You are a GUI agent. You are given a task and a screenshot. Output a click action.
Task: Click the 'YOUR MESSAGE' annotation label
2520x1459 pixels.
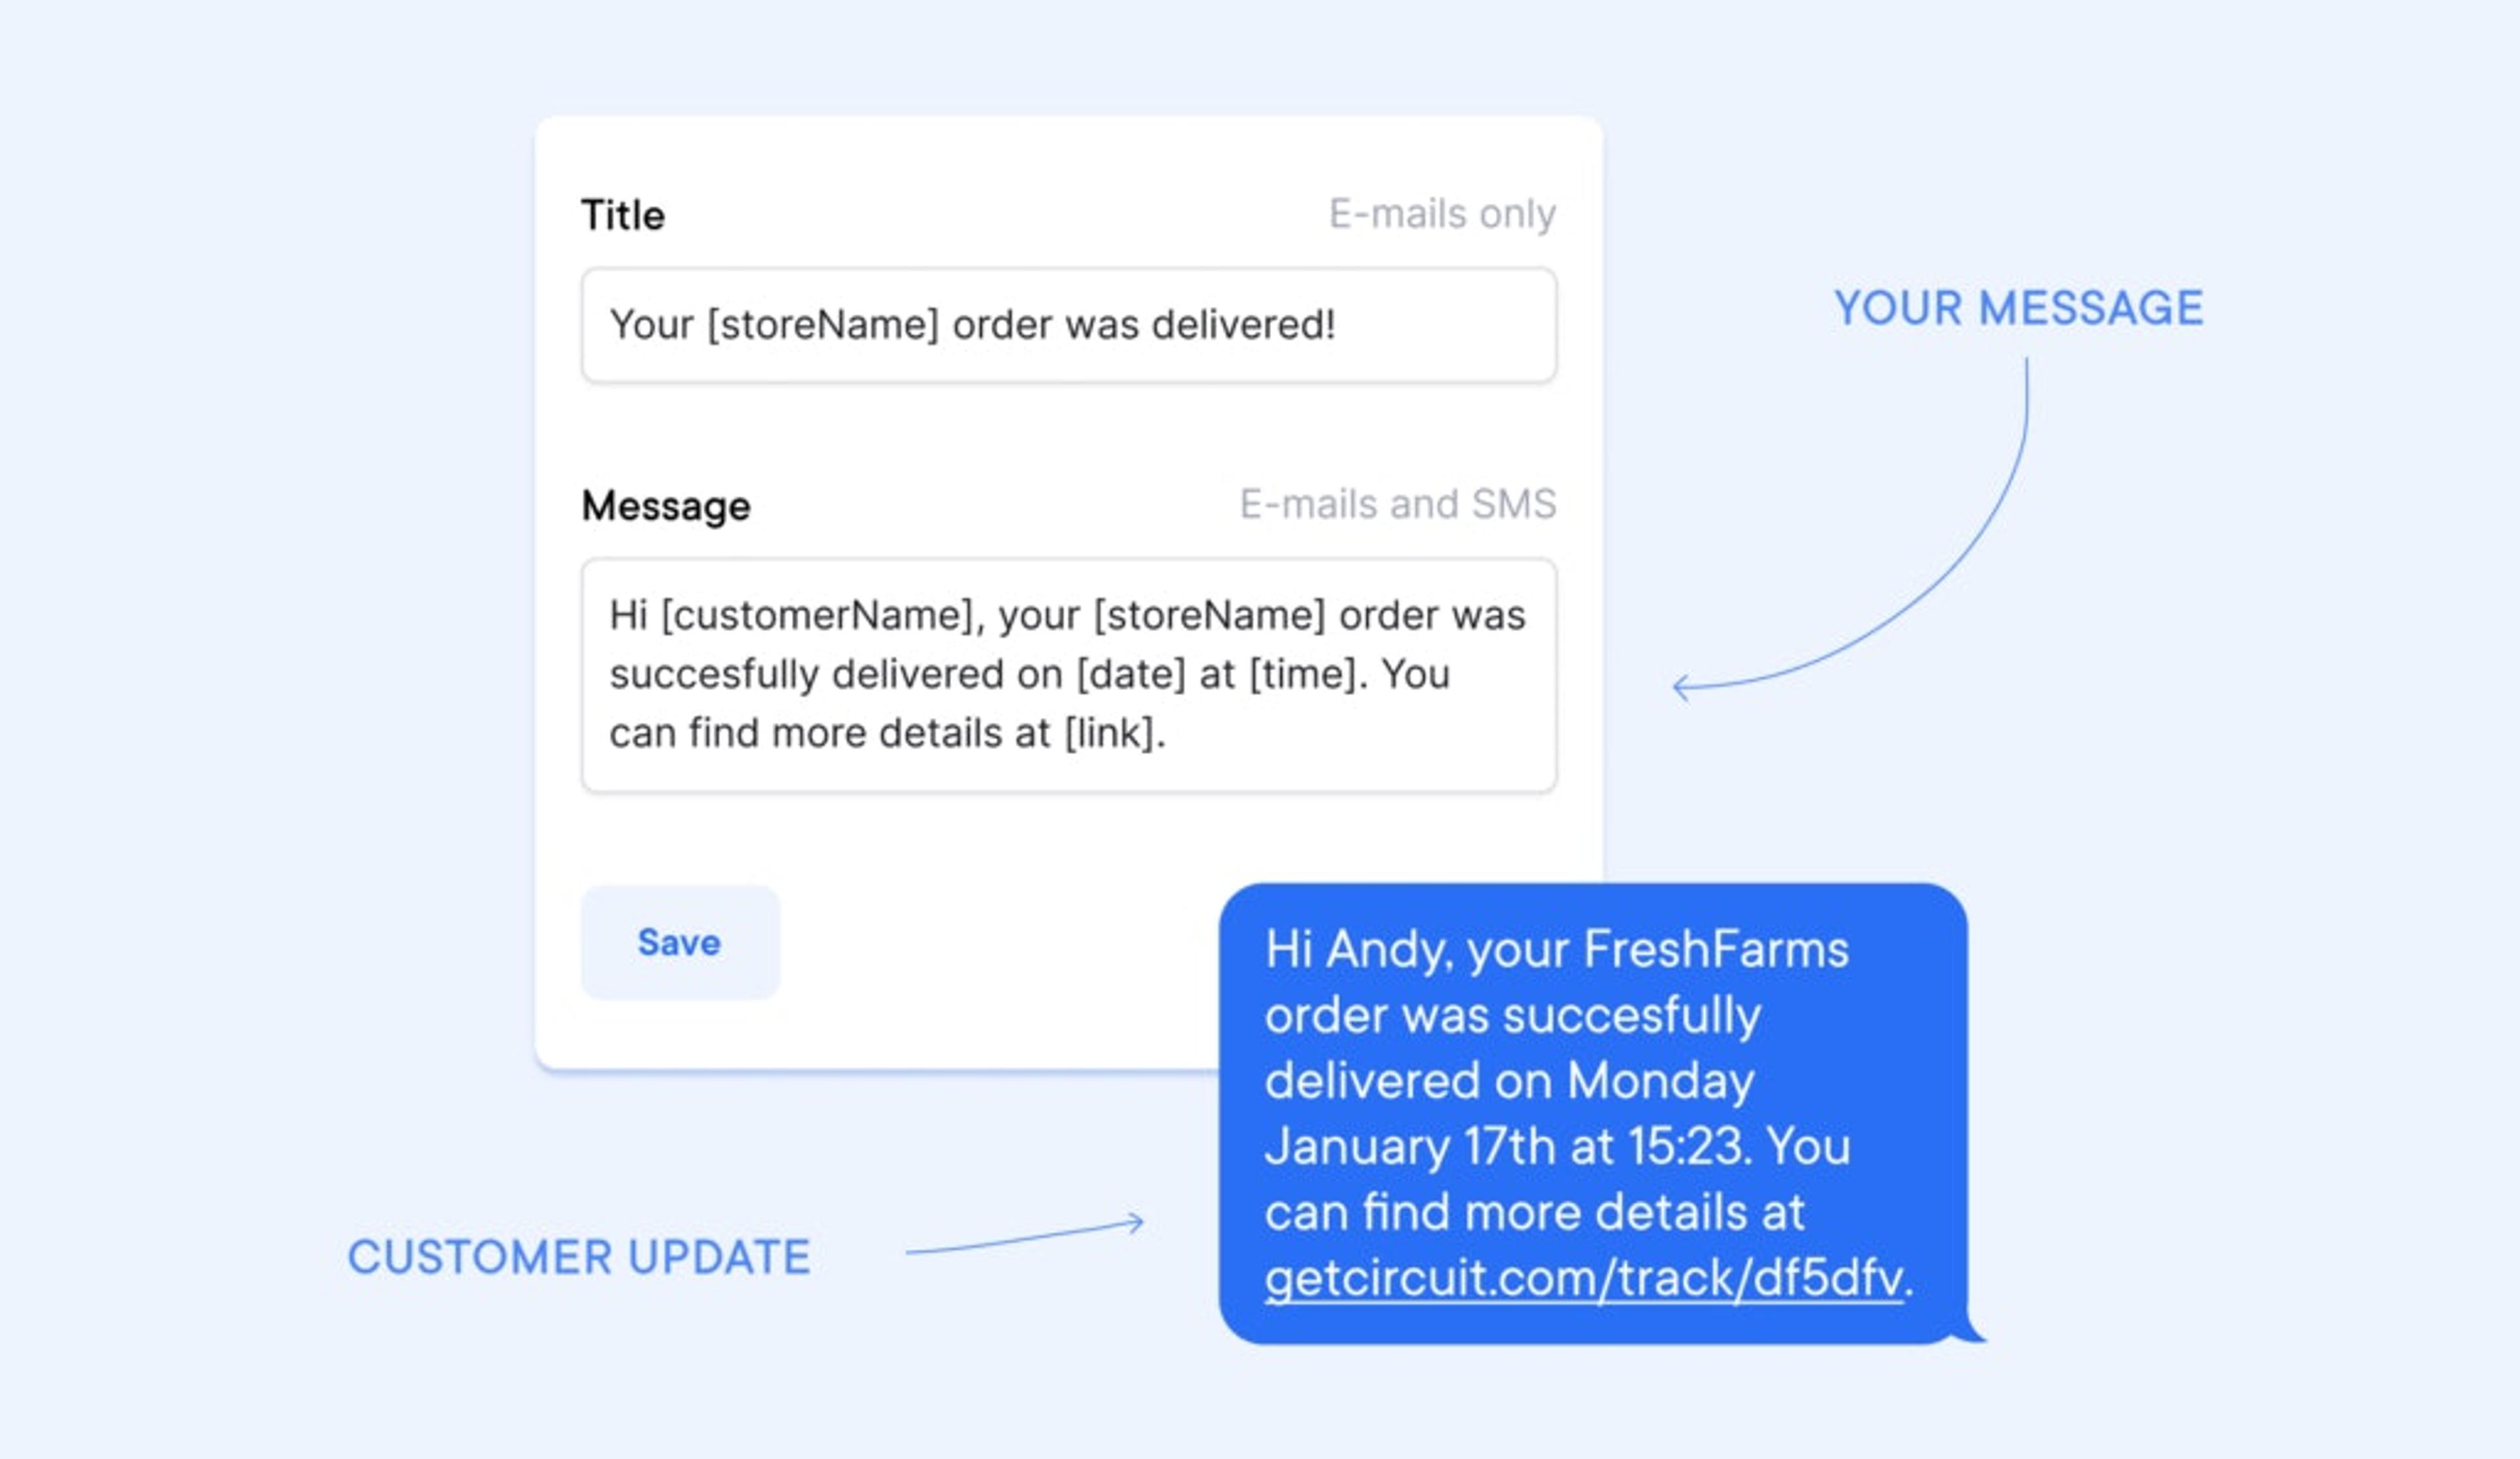click(2019, 308)
